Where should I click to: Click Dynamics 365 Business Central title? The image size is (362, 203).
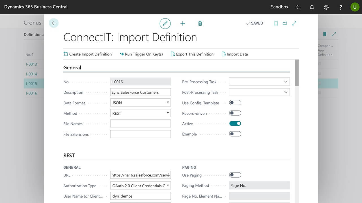(x=36, y=7)
